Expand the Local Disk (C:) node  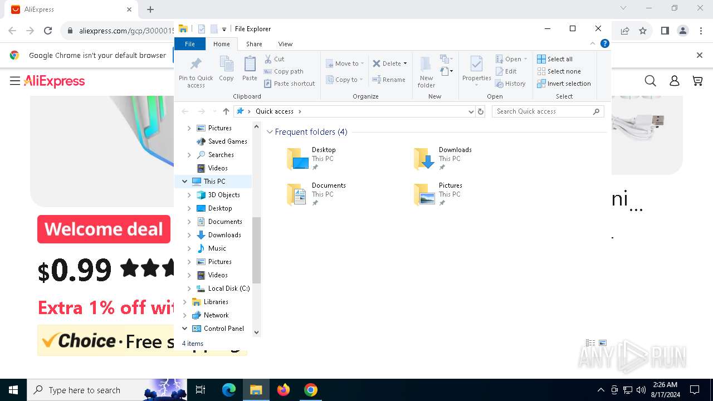click(x=189, y=288)
